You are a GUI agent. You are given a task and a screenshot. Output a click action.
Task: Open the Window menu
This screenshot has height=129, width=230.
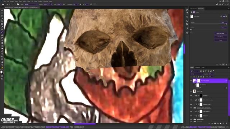tap(46, 1)
